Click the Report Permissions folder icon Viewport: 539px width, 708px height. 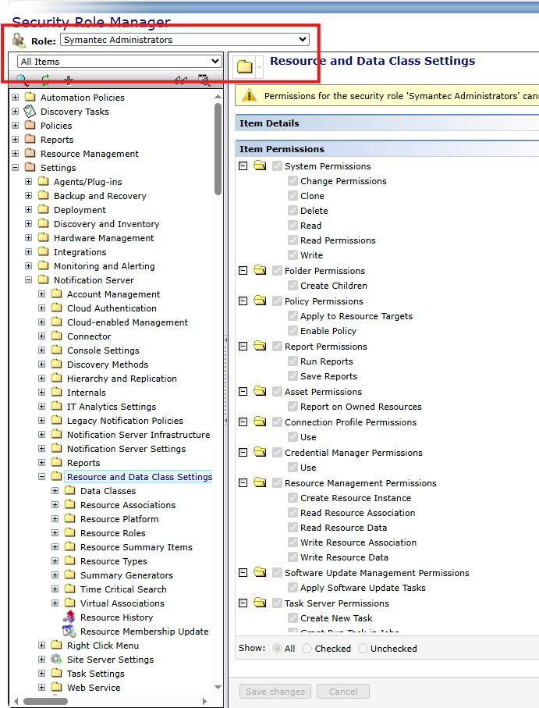coord(260,346)
